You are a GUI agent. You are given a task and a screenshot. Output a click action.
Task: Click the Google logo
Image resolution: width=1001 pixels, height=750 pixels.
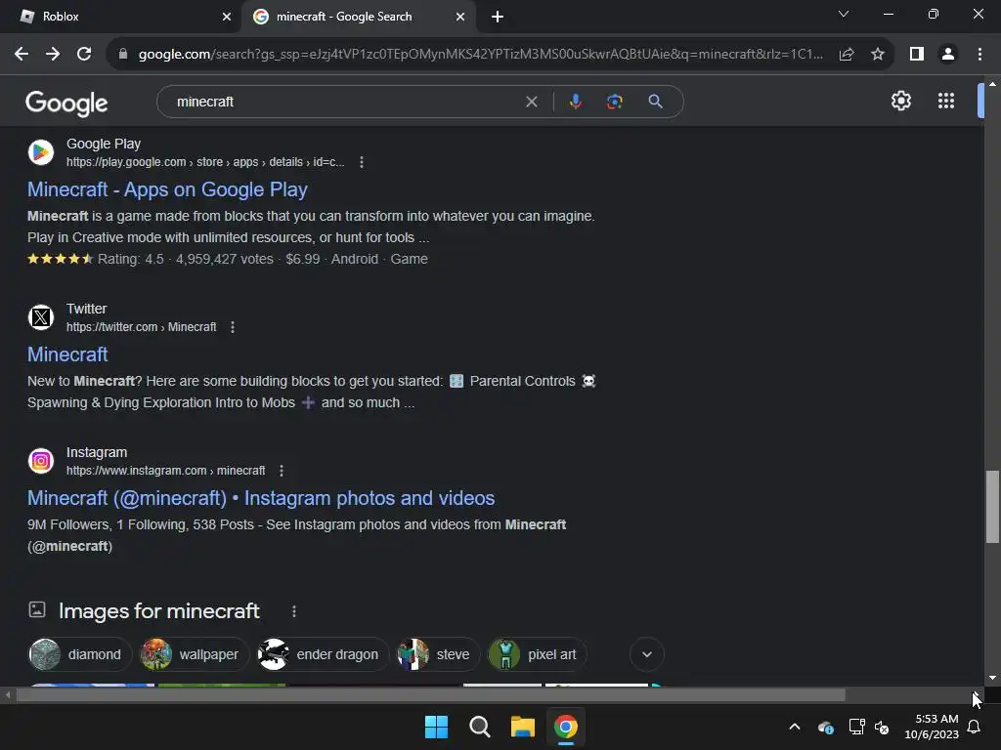[x=66, y=104]
